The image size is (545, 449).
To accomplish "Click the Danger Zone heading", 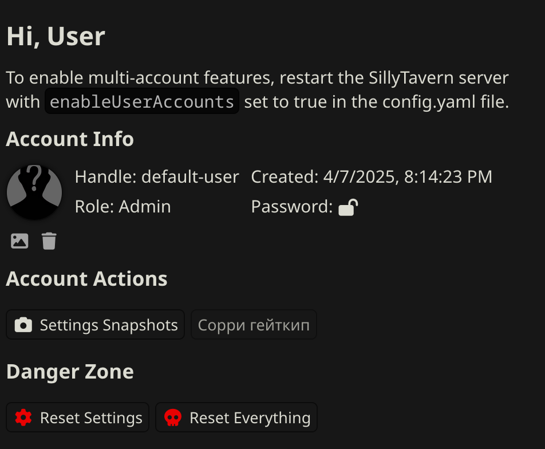I will (70, 372).
